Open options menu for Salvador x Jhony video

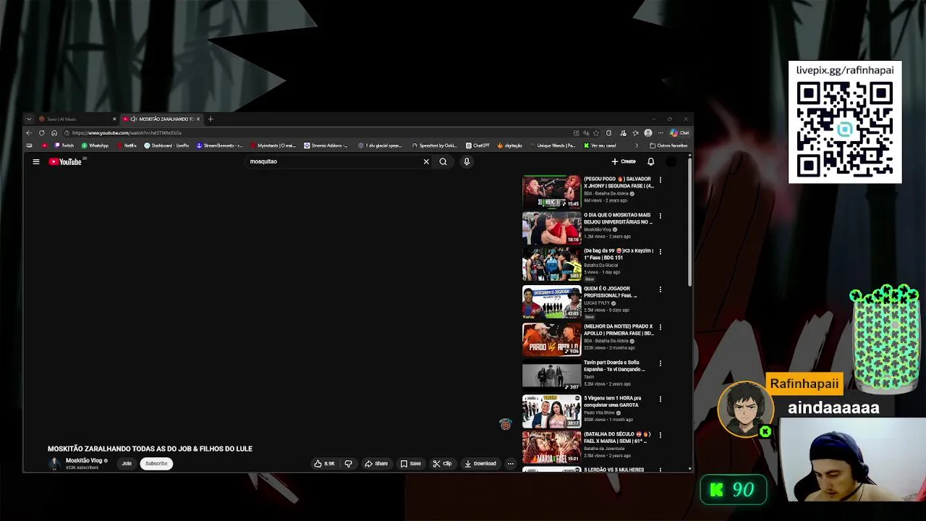tap(660, 179)
